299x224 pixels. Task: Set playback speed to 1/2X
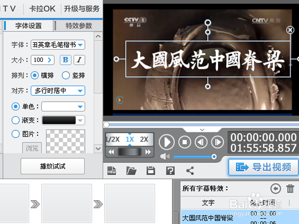(113, 139)
